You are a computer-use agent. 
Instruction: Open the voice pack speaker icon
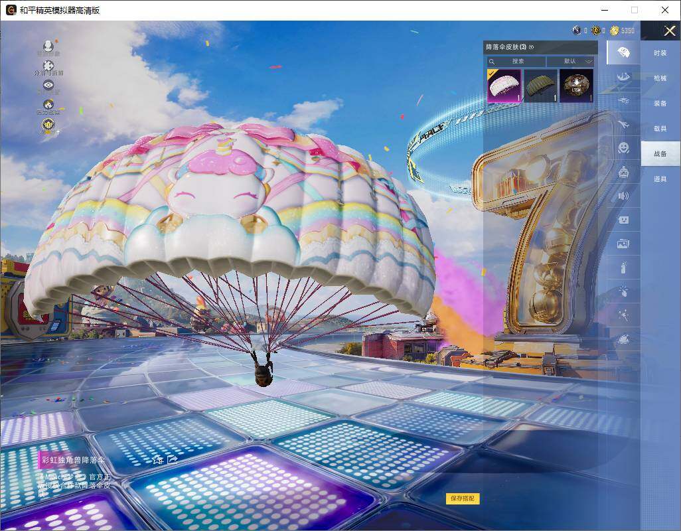tap(623, 196)
